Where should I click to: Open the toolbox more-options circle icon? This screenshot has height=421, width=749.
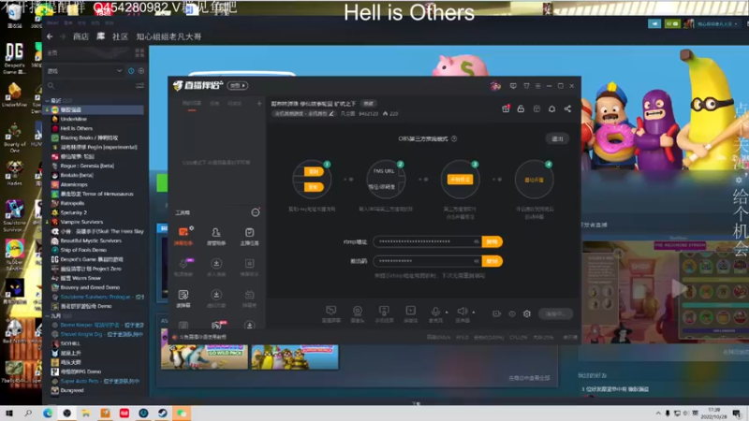tap(256, 212)
